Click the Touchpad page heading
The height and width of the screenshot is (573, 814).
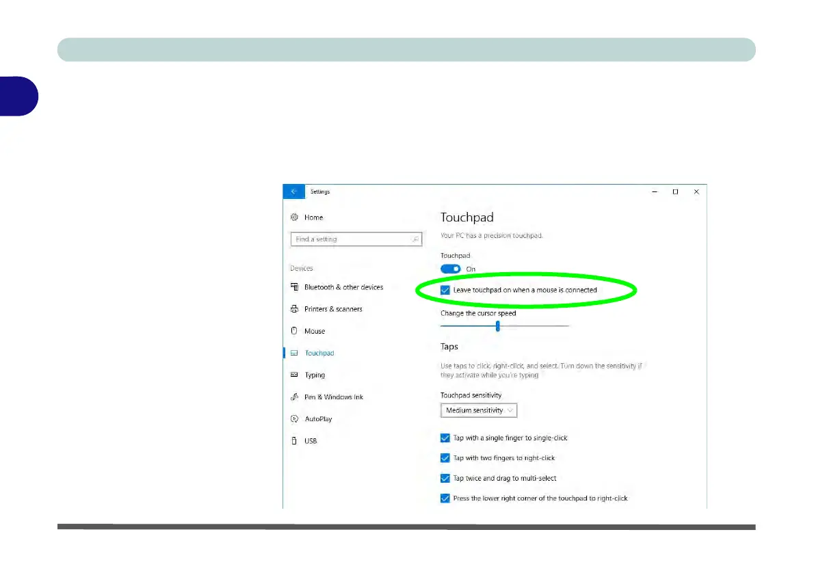point(467,217)
